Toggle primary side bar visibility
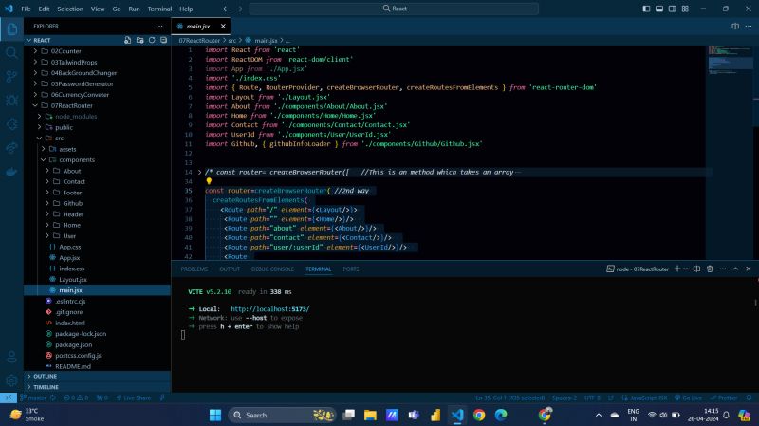 click(646, 9)
